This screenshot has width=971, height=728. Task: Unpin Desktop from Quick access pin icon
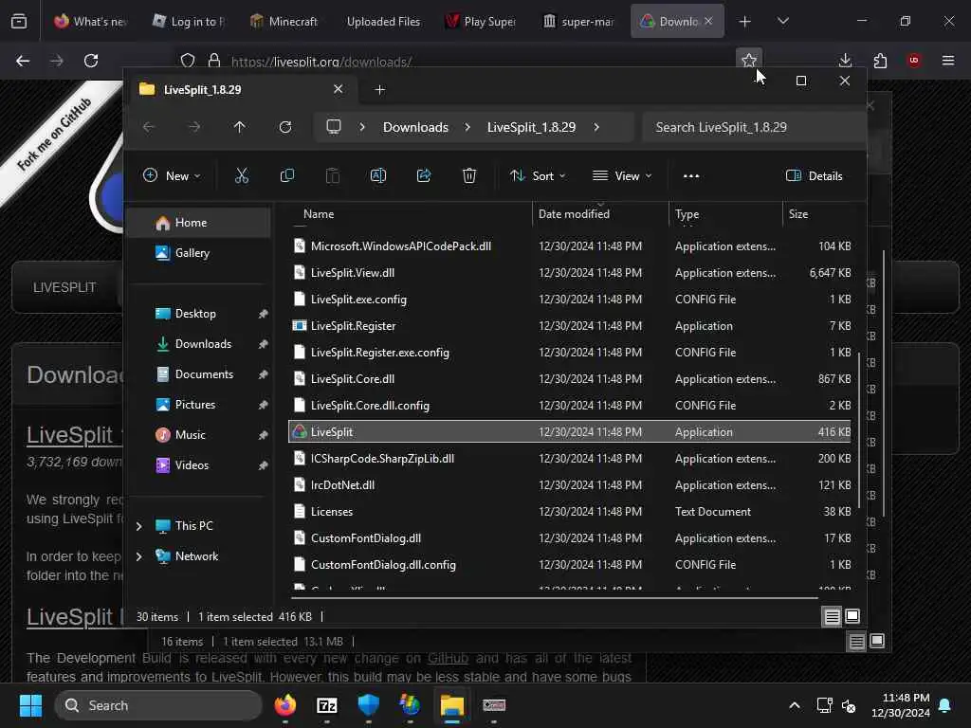(x=264, y=314)
